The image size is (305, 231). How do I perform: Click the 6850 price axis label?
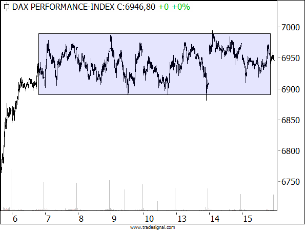[x=291, y=120]
